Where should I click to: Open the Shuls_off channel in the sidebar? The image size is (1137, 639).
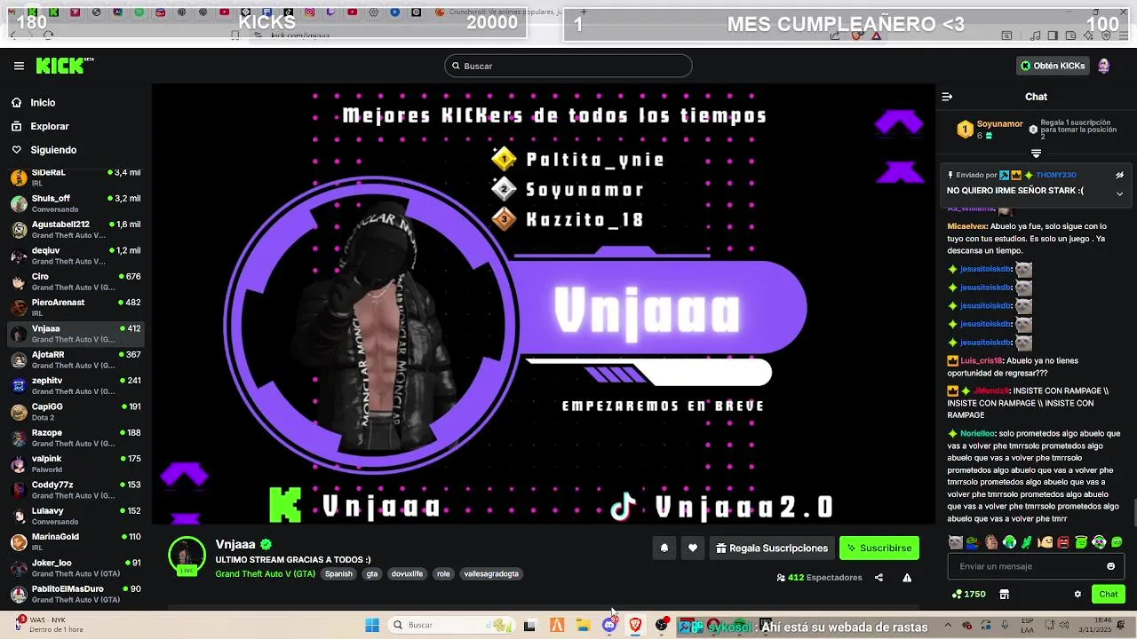[76, 203]
